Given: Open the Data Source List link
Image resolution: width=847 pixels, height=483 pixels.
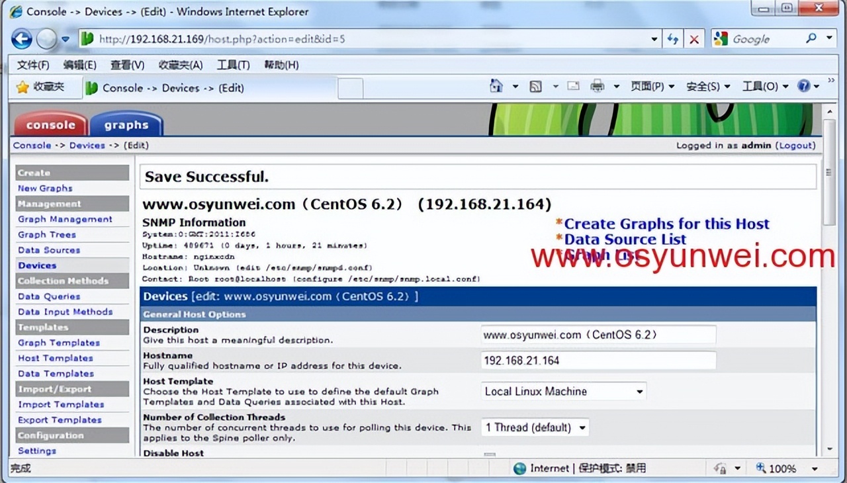Looking at the screenshot, I should click(x=625, y=240).
